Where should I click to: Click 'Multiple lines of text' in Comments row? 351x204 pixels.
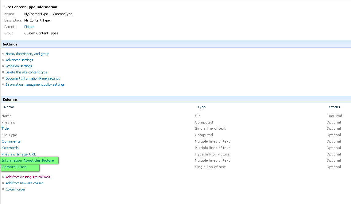tap(212, 141)
